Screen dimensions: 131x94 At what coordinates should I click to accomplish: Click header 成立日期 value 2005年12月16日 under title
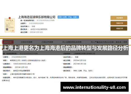point(36,32)
